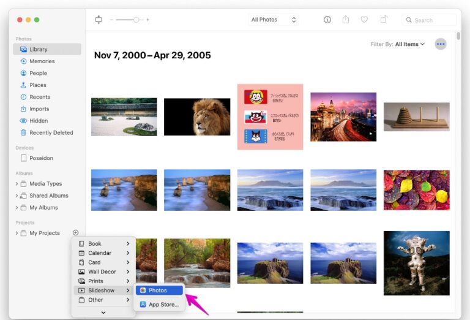470x320 pixels.
Task: Select the zen rock garden photo
Action: pos(124,116)
